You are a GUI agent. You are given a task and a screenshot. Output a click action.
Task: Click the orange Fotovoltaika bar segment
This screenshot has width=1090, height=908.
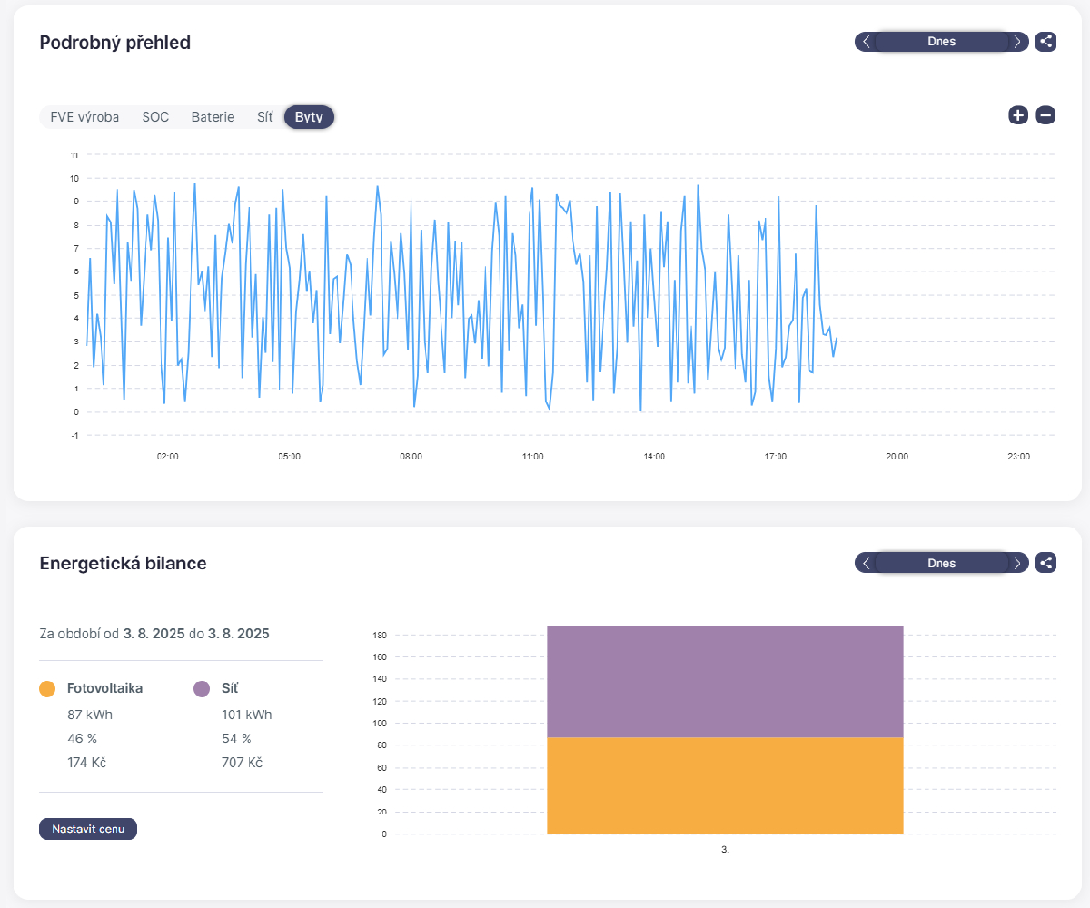pyautogui.click(x=725, y=785)
